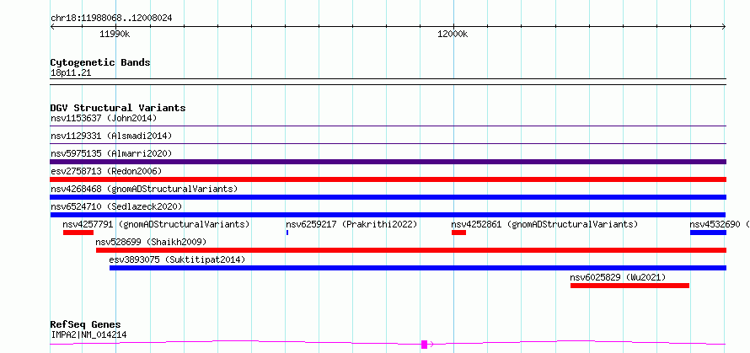The width and height of the screenshot is (750, 353).
Task: Open variant nsv1129331 (Alsmadi2014) label
Action: (111, 136)
